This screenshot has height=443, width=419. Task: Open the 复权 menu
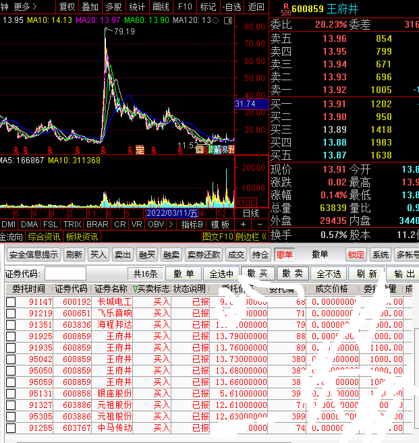click(x=67, y=7)
